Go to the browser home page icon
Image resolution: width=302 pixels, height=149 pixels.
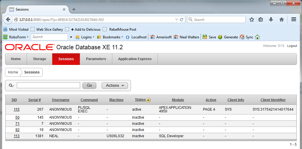[x=282, y=19]
